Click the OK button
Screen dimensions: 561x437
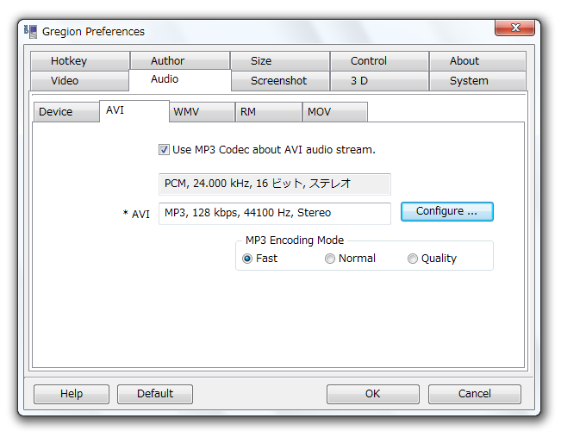tap(373, 394)
